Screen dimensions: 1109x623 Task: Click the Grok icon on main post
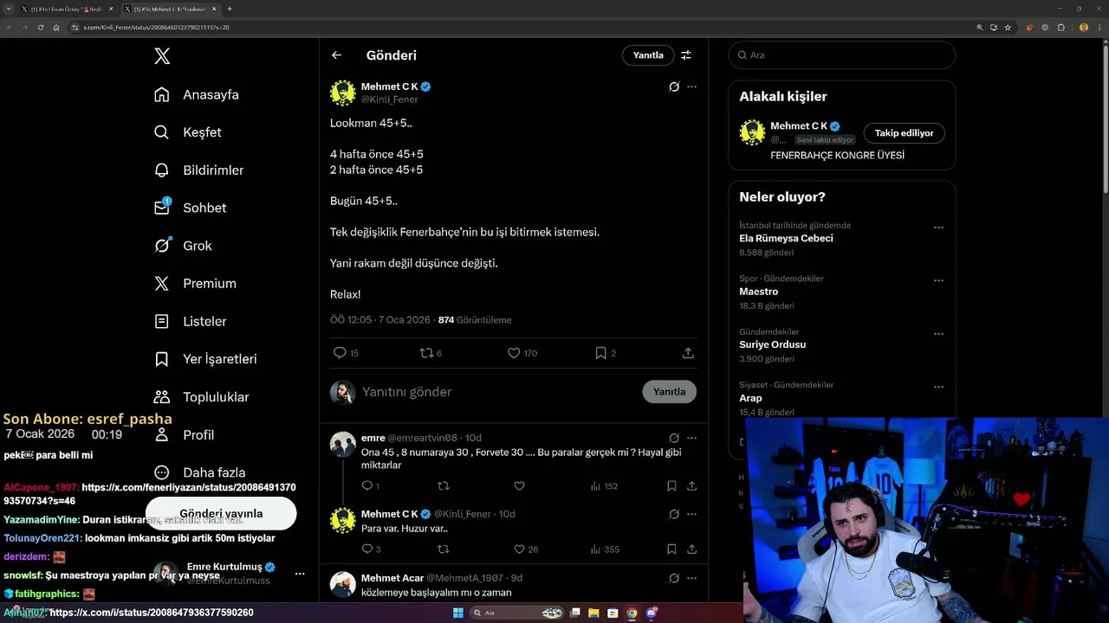point(674,87)
